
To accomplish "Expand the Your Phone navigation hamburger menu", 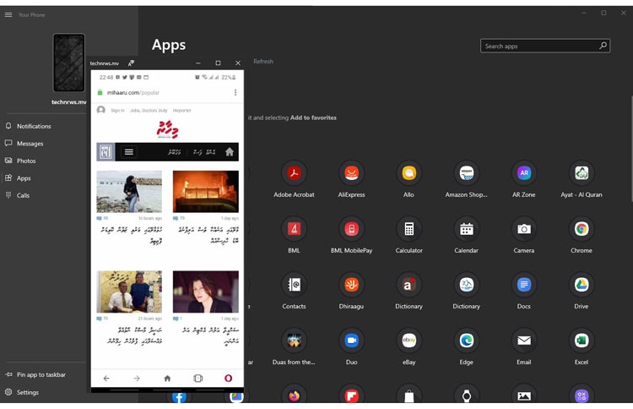I will (x=8, y=14).
